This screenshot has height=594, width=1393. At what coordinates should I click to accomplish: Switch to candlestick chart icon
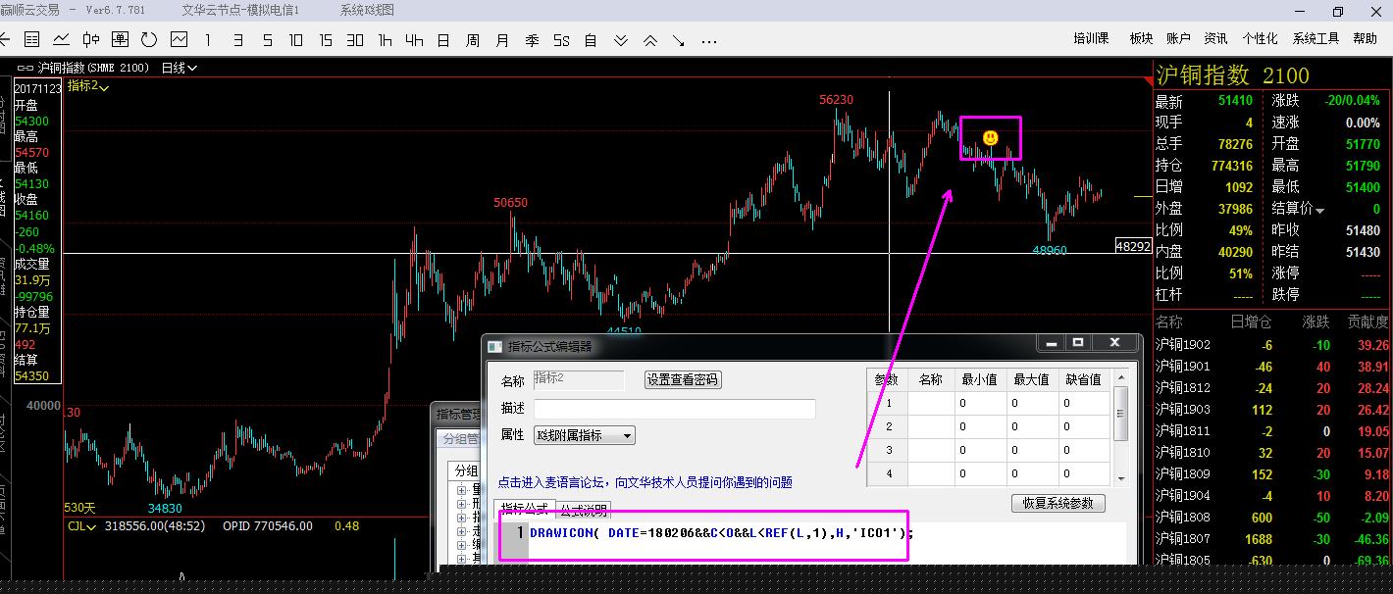tap(90, 40)
